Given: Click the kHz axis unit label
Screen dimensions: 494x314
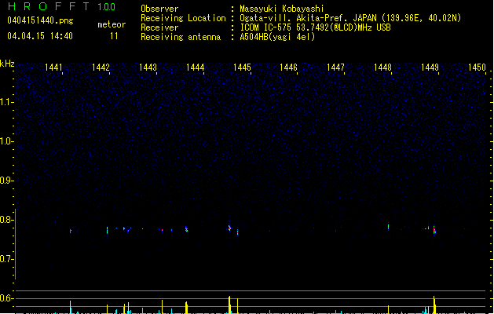Looking at the screenshot, I should (7, 64).
